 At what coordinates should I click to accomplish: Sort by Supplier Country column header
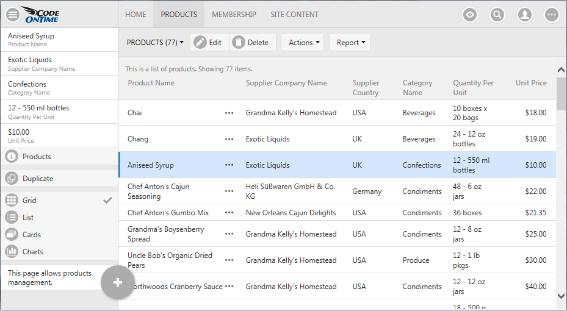pyautogui.click(x=366, y=88)
